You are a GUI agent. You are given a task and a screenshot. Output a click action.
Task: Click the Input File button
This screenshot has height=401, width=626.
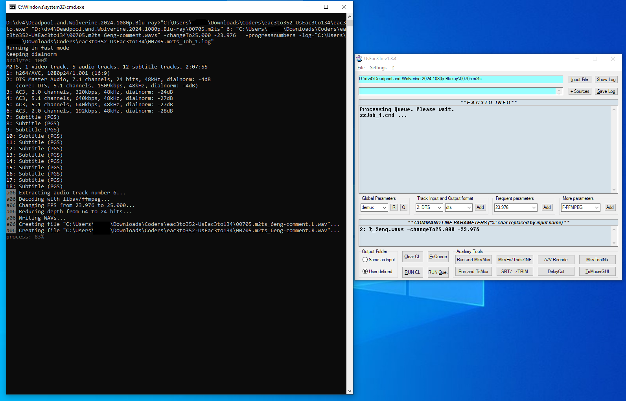[580, 79]
